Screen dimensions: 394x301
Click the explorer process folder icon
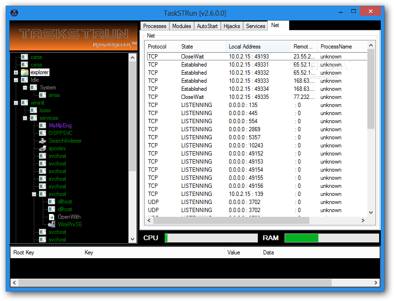[x=25, y=72]
